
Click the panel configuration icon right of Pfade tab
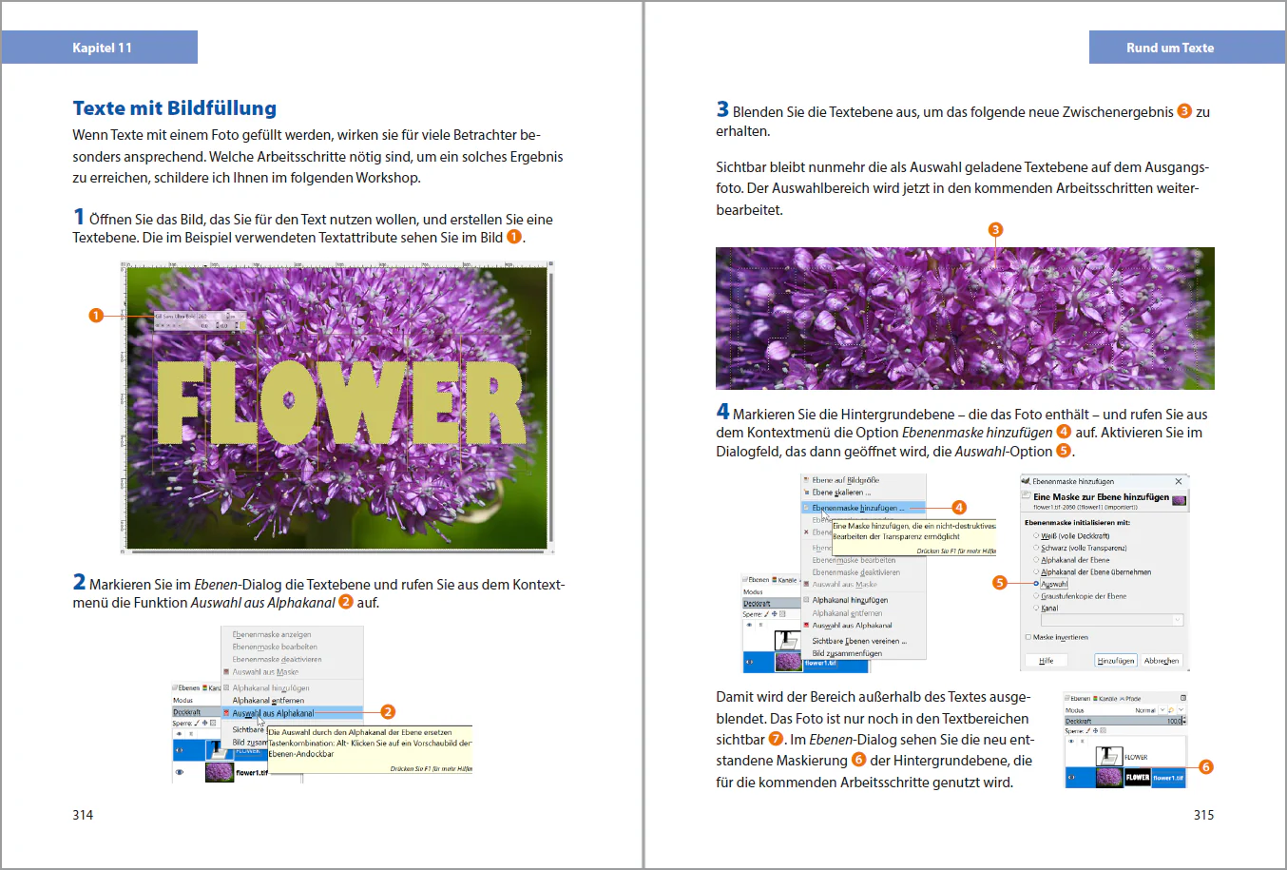tap(1183, 698)
